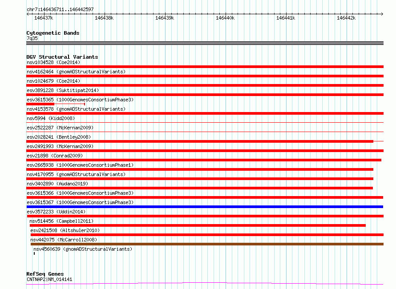Click the red bar of nsv1034528
The image size is (396, 289).
pyautogui.click(x=205, y=67)
